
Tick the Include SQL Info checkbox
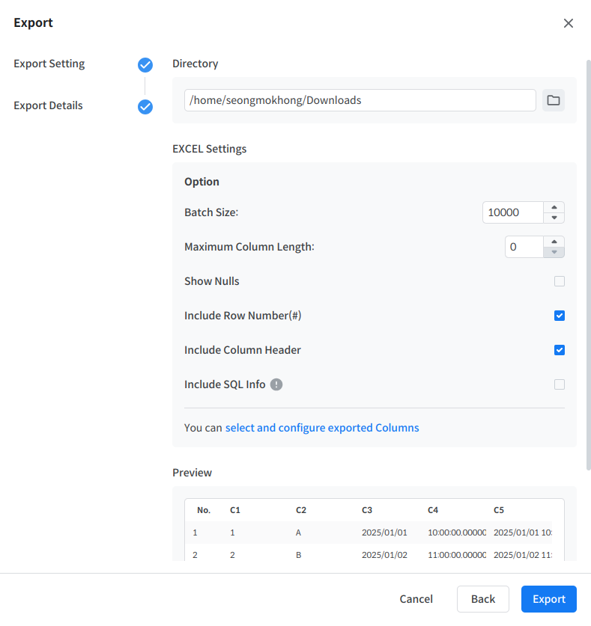(559, 384)
